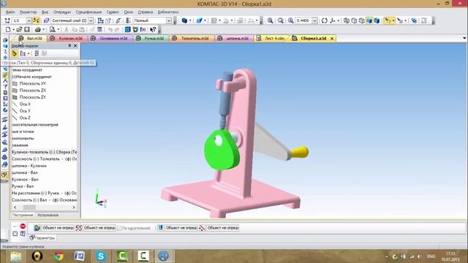Switch to the Построение tab
This screenshot has height=263, width=468.
[x=23, y=215]
